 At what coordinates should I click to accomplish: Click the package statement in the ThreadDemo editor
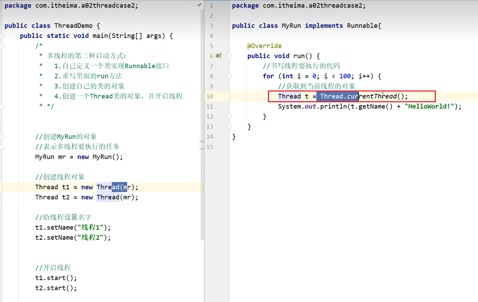click(x=71, y=6)
